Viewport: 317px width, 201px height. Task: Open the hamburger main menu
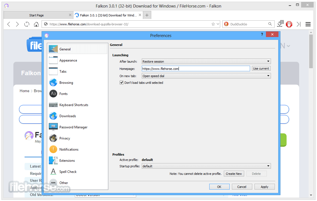point(308,24)
